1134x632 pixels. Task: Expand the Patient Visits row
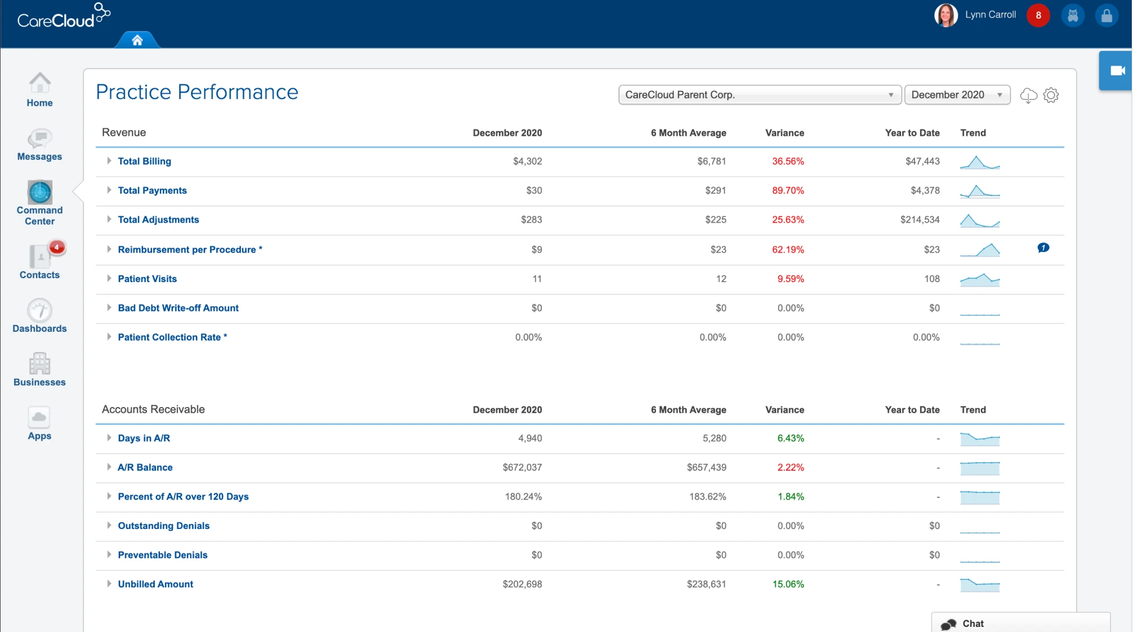pos(109,279)
